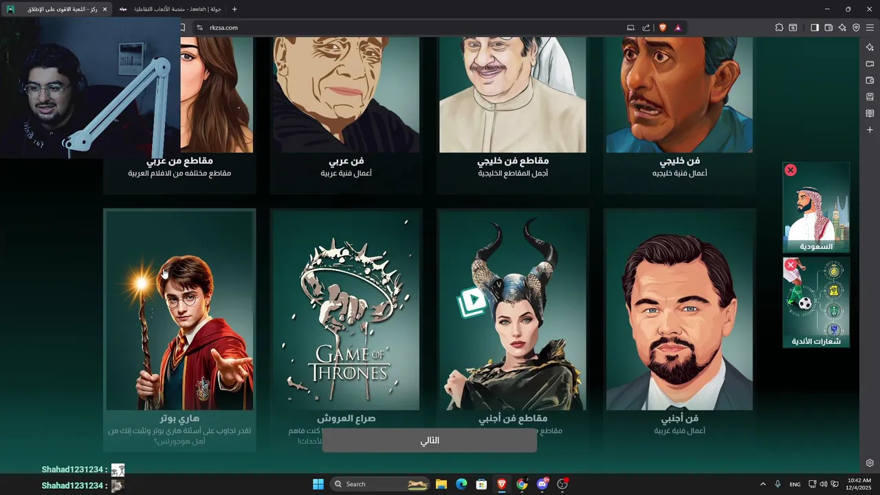Click the أعمال فنية عربية description text
Screen dimensions: 880x495
coord(346,173)
